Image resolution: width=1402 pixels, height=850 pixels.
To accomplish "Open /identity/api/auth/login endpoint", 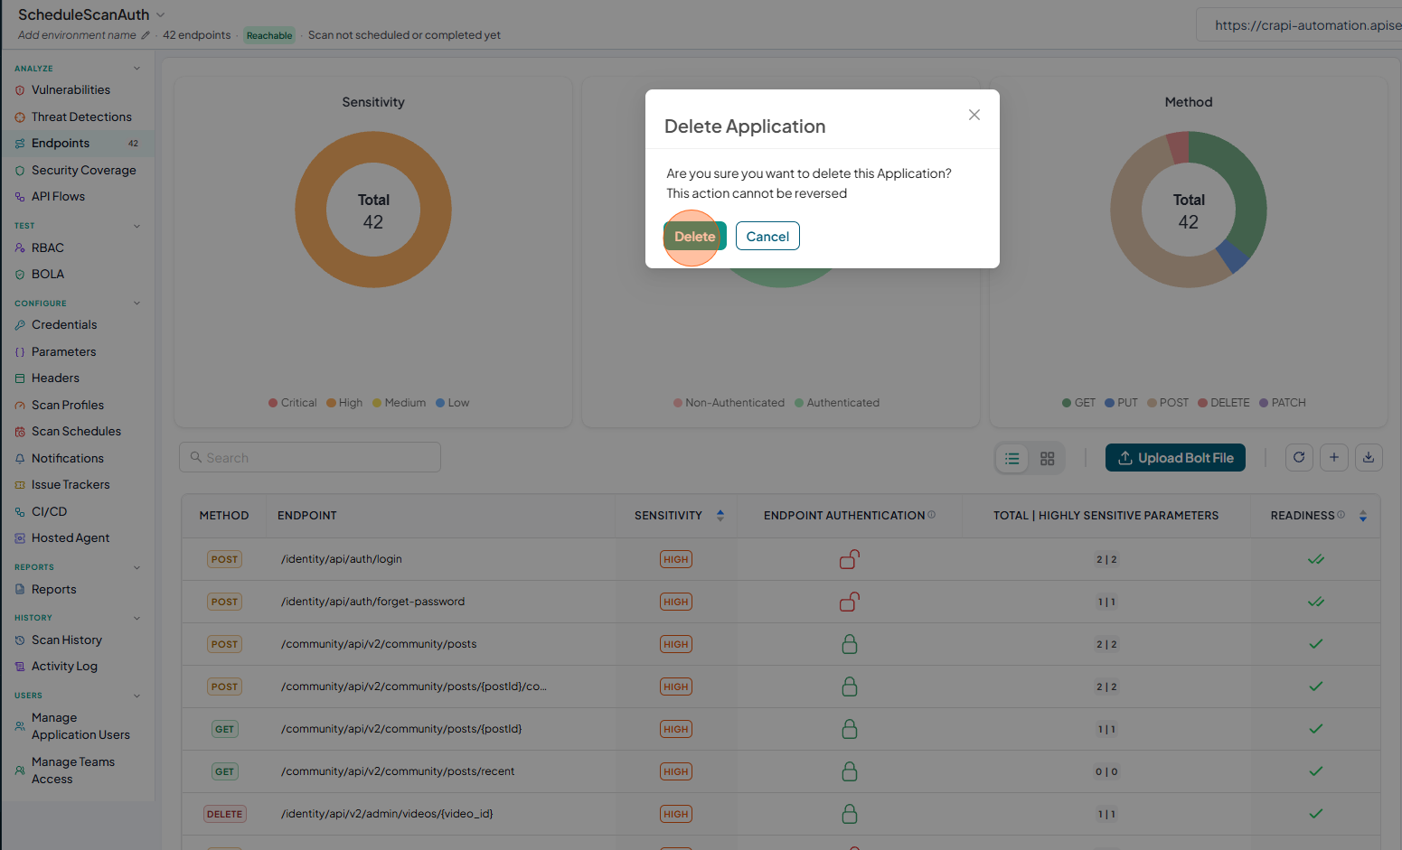I will click(342, 559).
